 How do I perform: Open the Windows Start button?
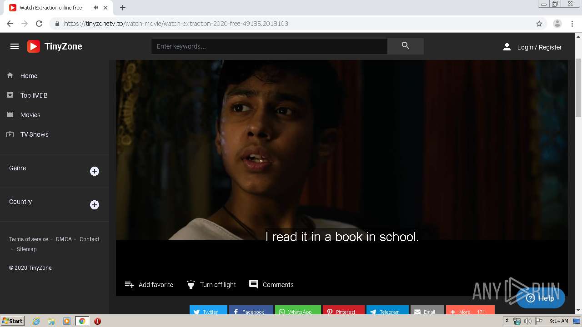click(x=12, y=321)
